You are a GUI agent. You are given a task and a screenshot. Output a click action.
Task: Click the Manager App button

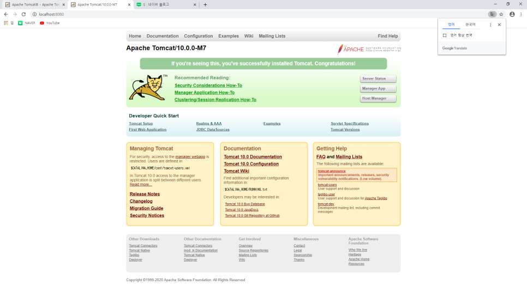point(378,89)
